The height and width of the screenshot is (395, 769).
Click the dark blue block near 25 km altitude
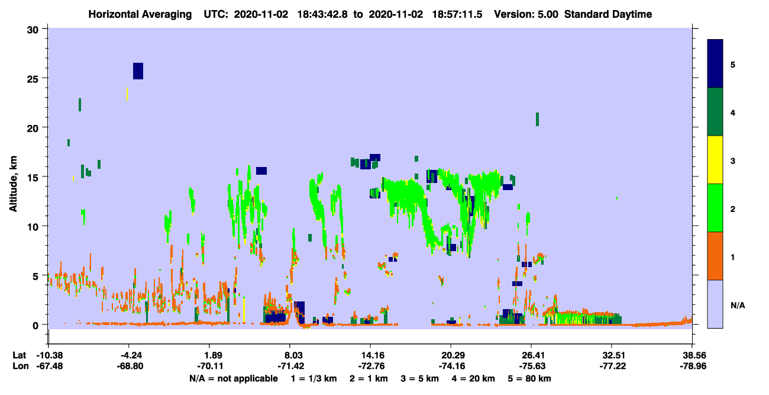tap(138, 70)
